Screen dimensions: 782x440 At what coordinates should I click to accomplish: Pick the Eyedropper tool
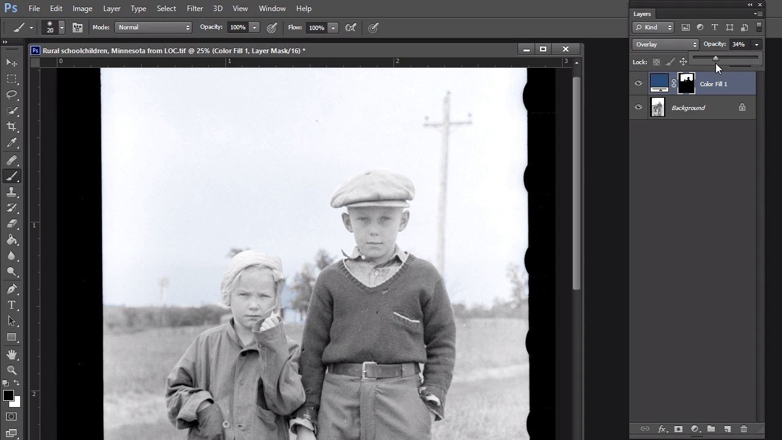[12, 143]
